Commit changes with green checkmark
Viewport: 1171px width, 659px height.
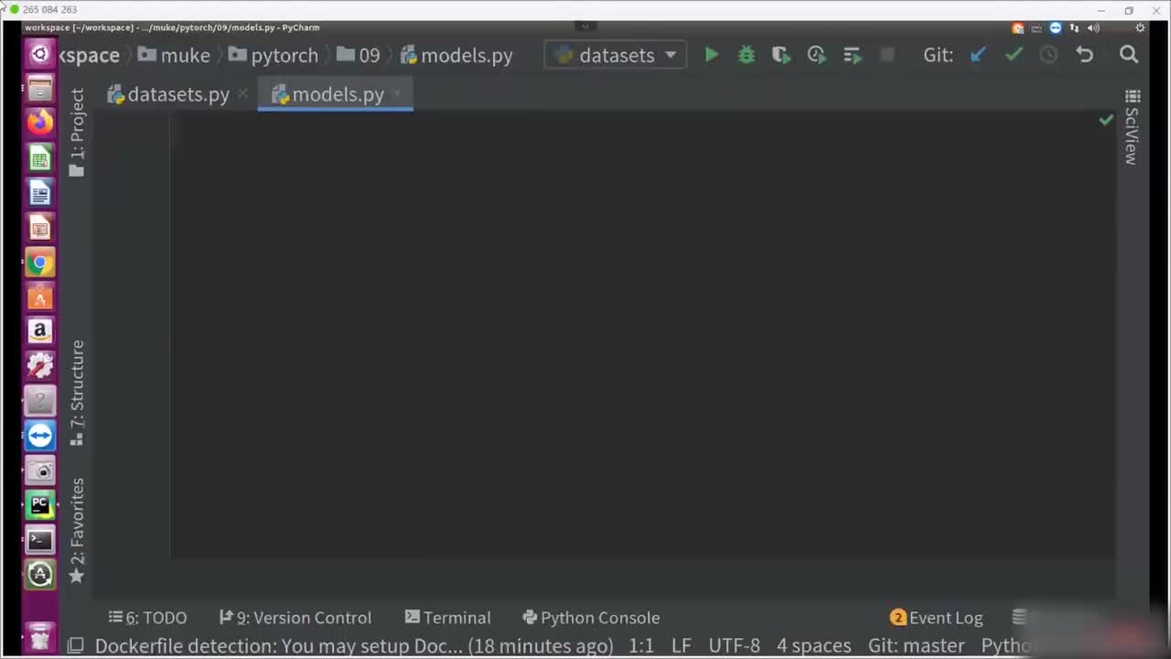pos(1014,55)
